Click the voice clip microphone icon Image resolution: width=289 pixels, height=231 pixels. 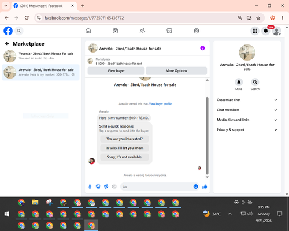90,187
